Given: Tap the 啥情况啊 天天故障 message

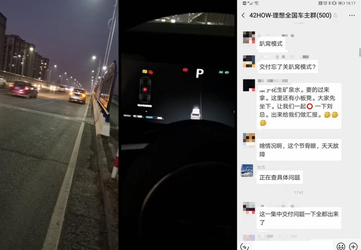Looking at the screenshot, I should tap(299, 150).
